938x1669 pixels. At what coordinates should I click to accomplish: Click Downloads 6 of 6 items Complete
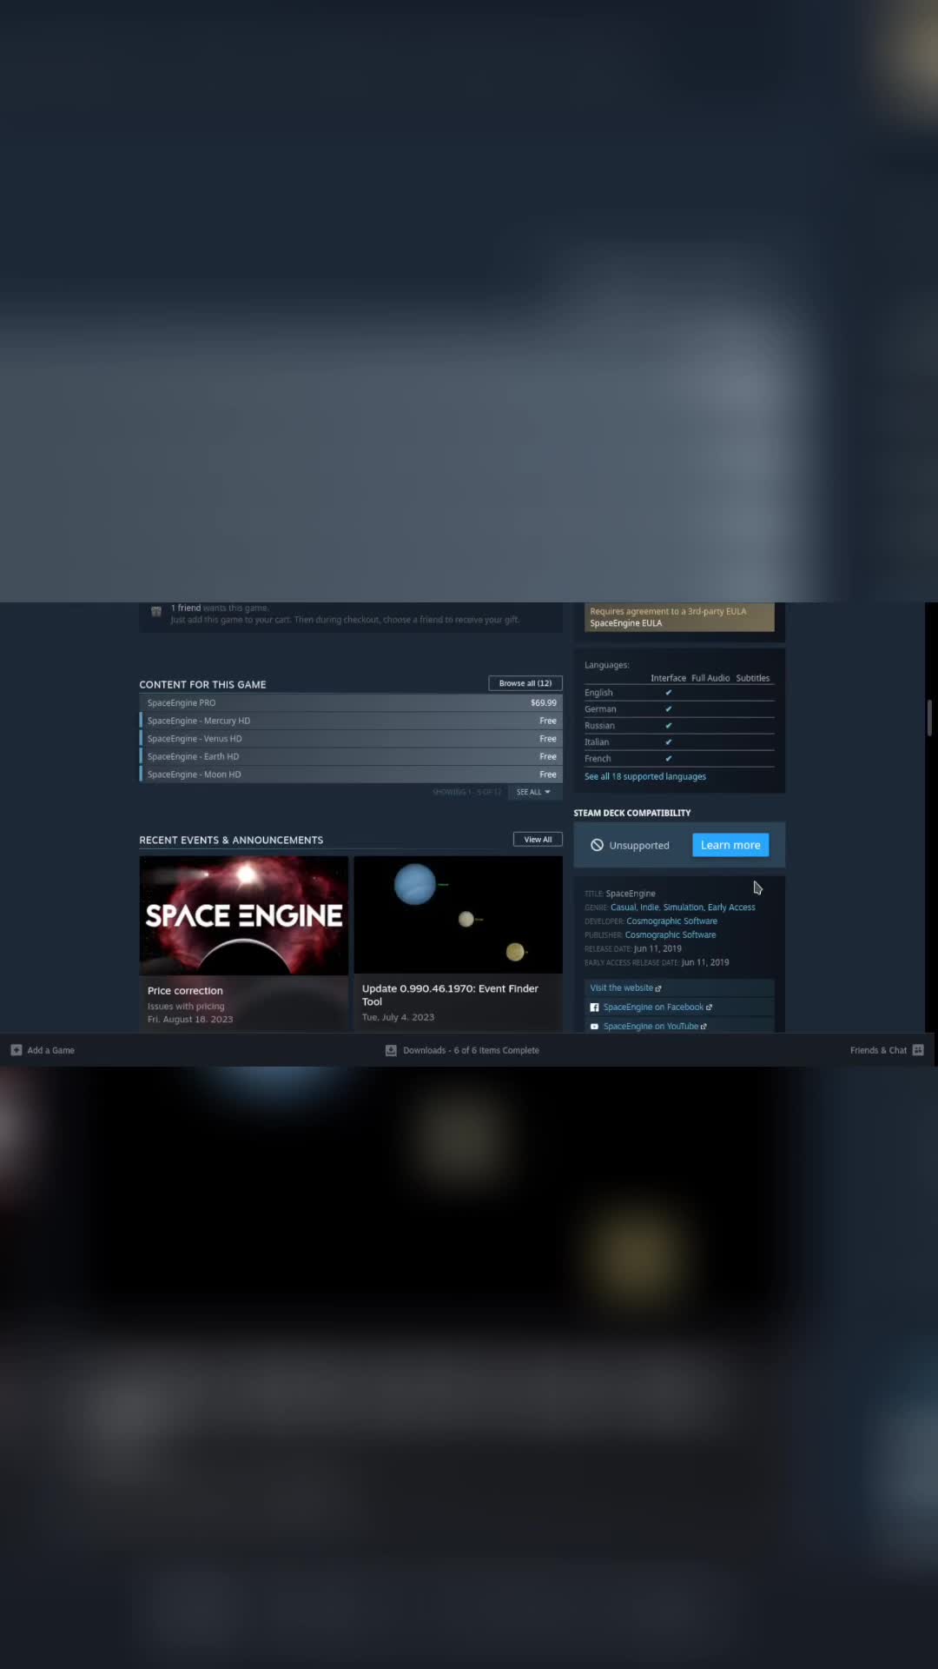(x=472, y=1050)
